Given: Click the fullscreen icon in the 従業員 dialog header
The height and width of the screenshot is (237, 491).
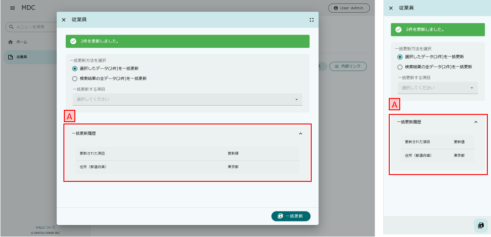Looking at the screenshot, I should click(x=311, y=20).
